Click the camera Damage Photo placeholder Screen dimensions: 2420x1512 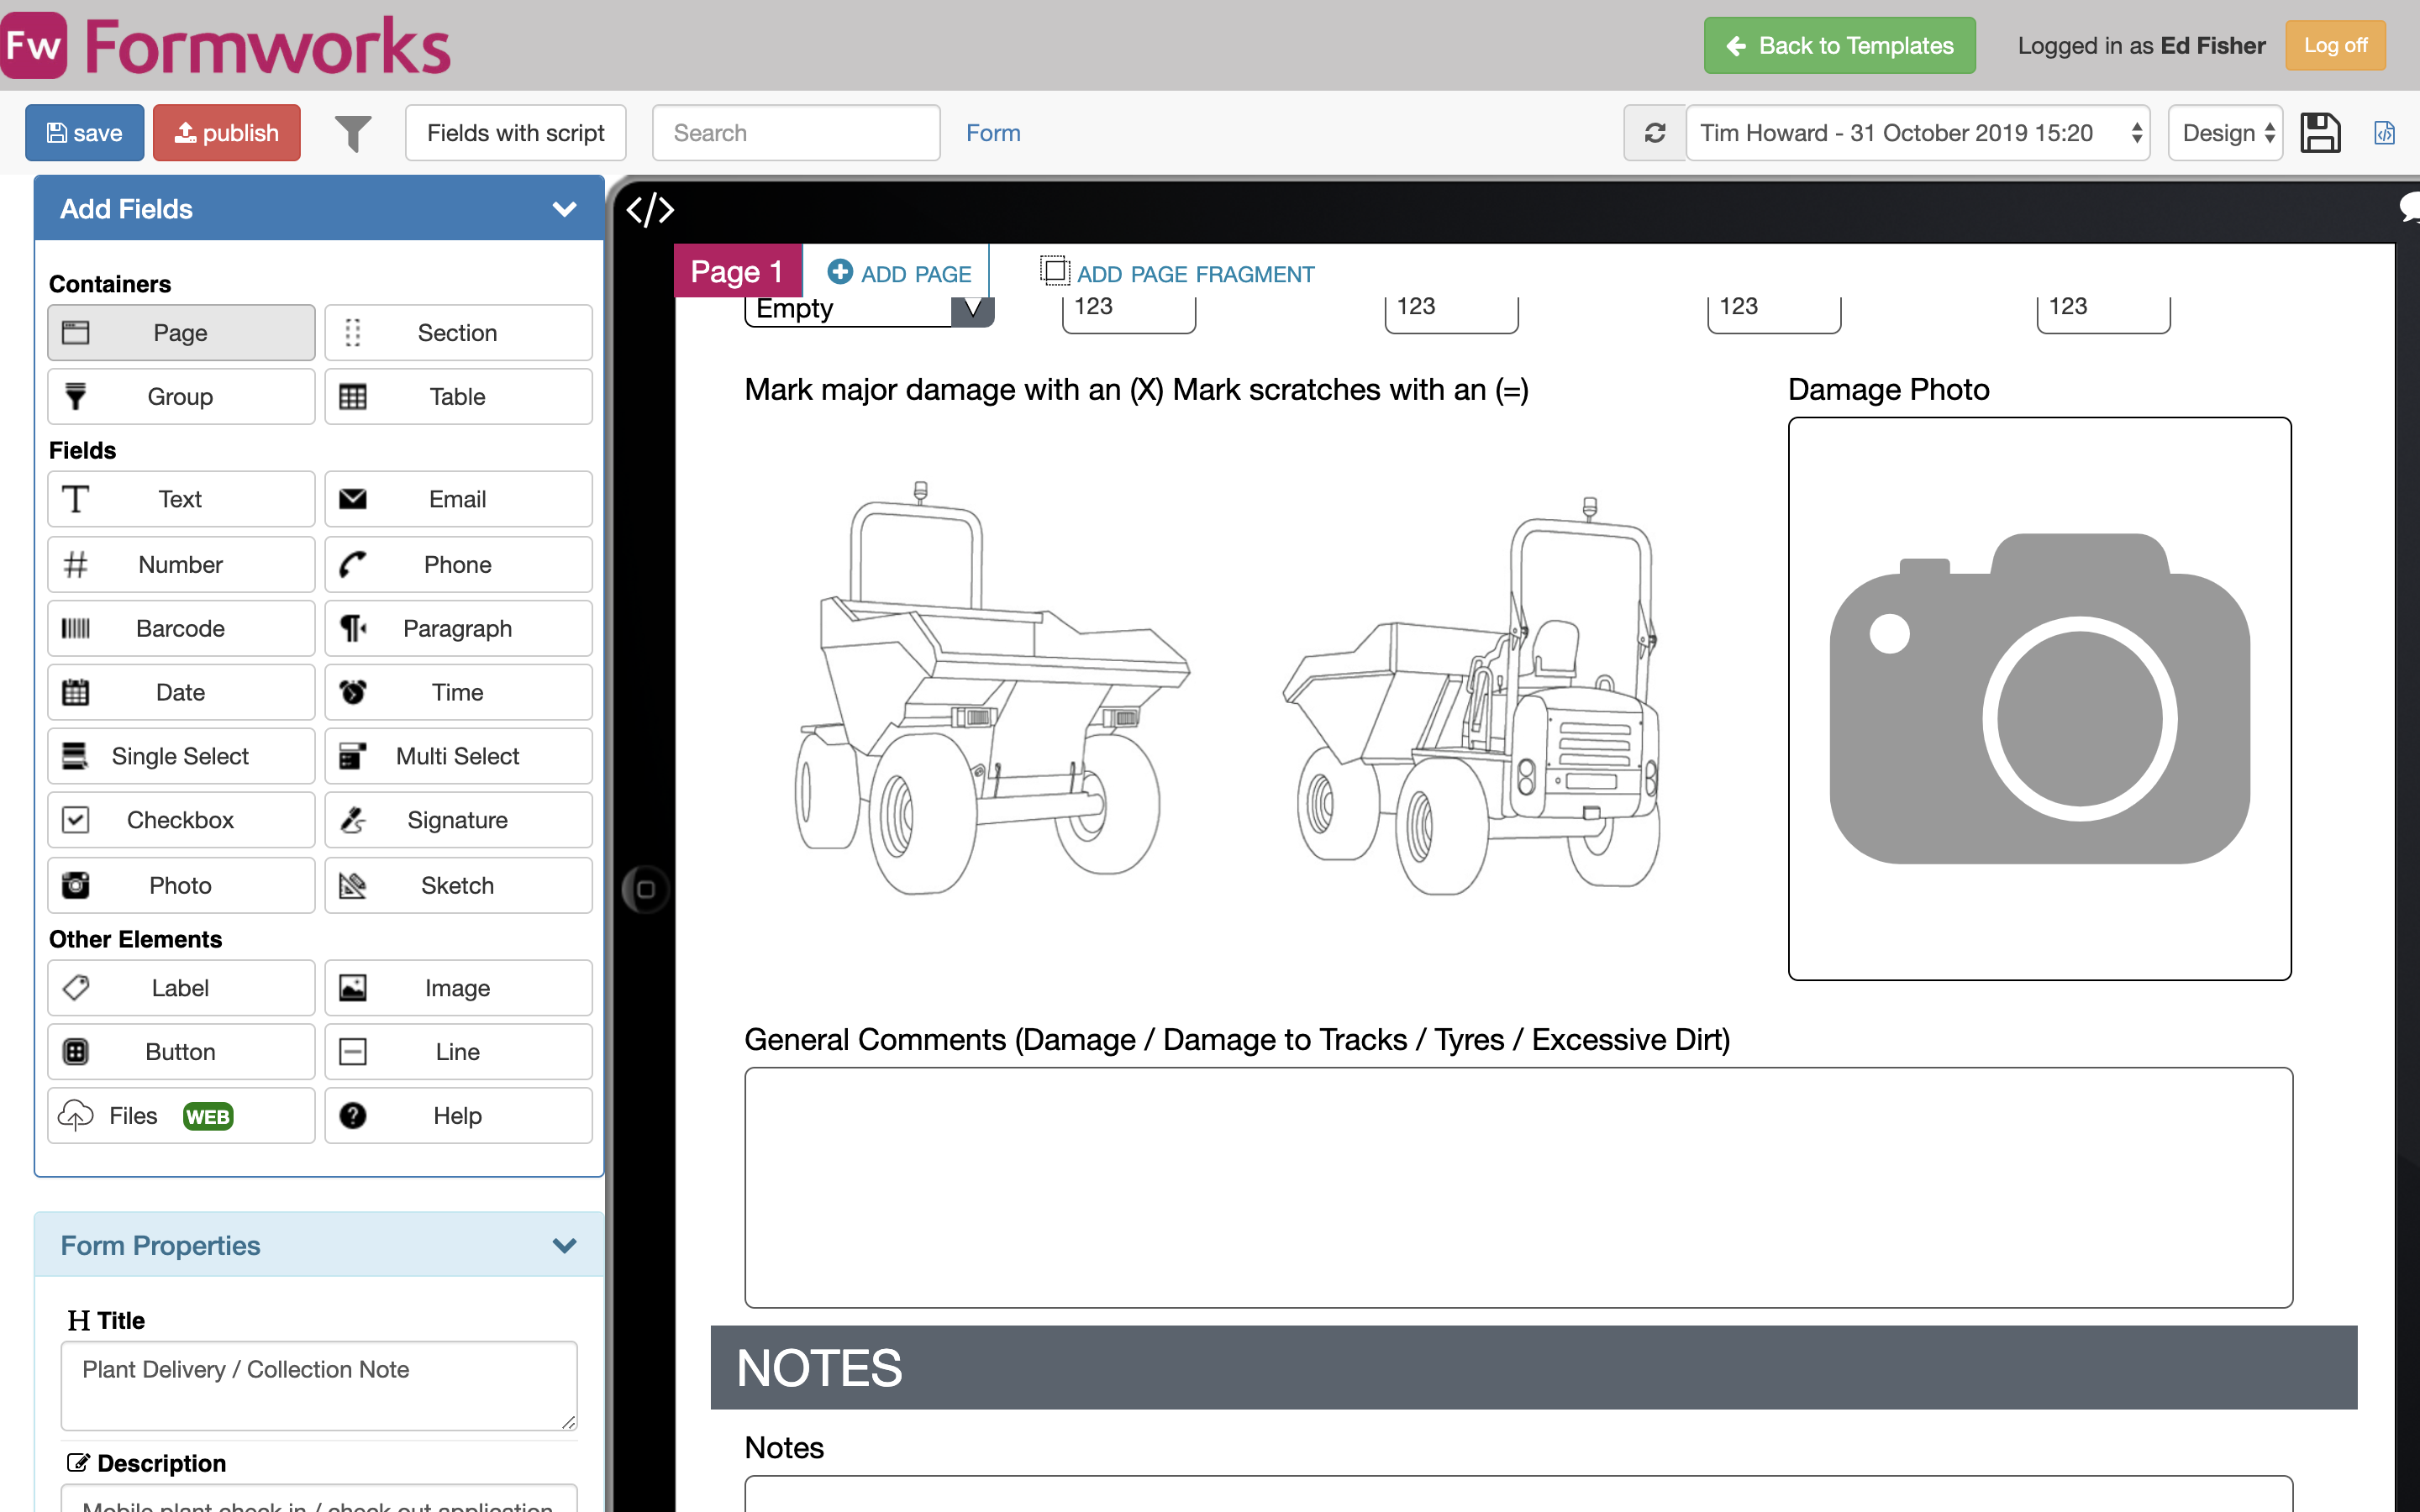(2039, 698)
